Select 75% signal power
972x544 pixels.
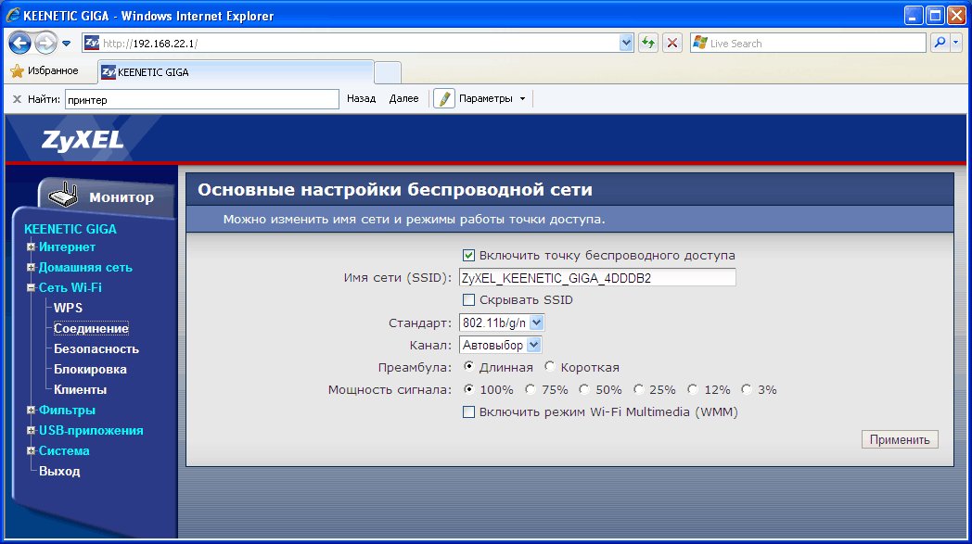click(530, 389)
